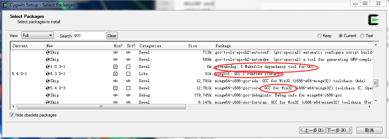Click the Cygwin logo in header
The height and width of the screenshot is (139, 389).
point(374,20)
